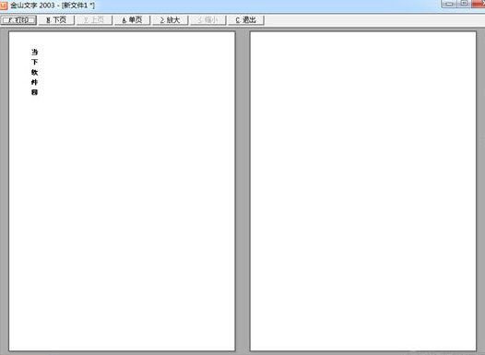This screenshot has width=485, height=355.
Task: Click the left preview page
Action: tap(122, 191)
